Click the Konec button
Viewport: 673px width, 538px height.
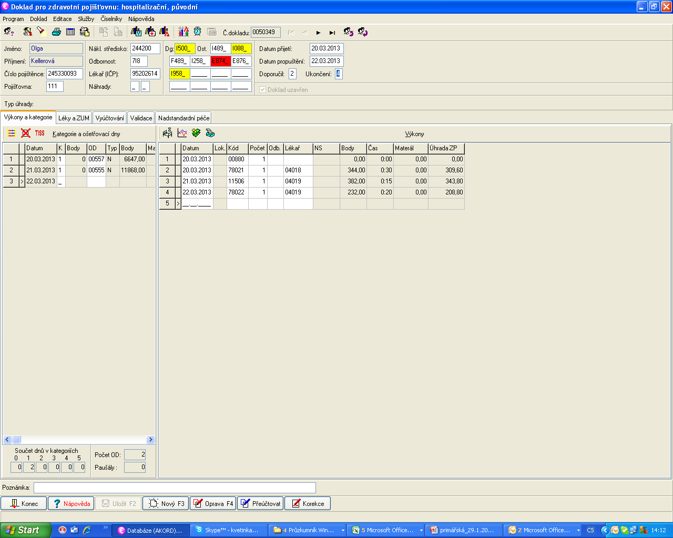coord(24,503)
